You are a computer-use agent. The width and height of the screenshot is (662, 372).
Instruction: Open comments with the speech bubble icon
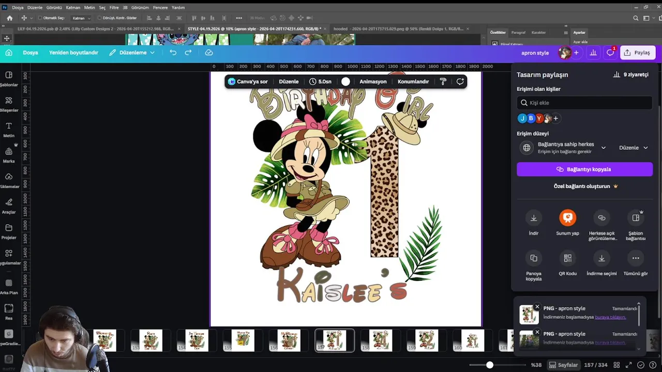tap(610, 53)
